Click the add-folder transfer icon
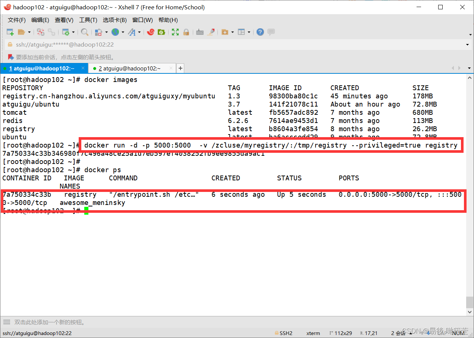Viewport: 474px width, 338px height. pyautogui.click(x=225, y=32)
